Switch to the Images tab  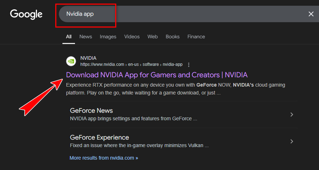click(108, 37)
